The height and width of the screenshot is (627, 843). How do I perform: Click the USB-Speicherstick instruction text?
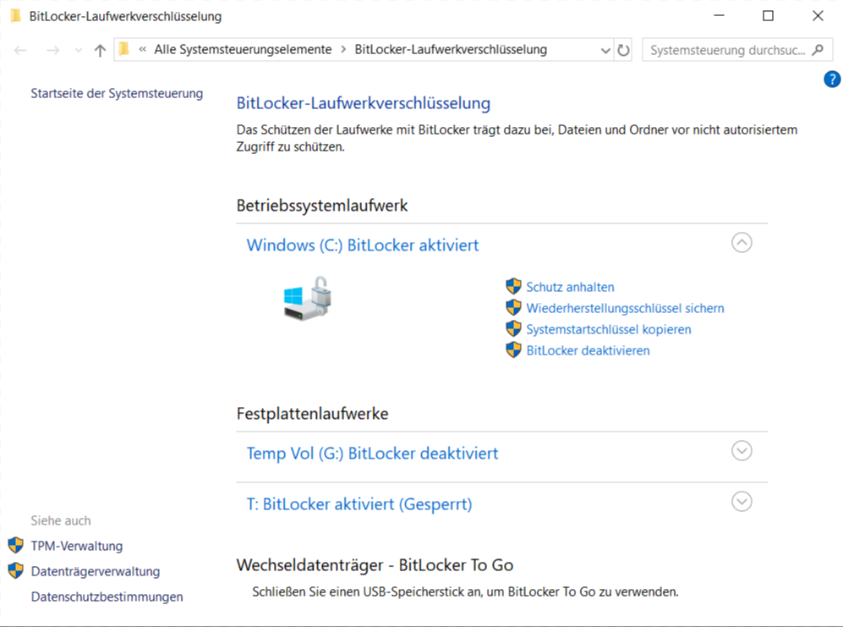click(465, 591)
